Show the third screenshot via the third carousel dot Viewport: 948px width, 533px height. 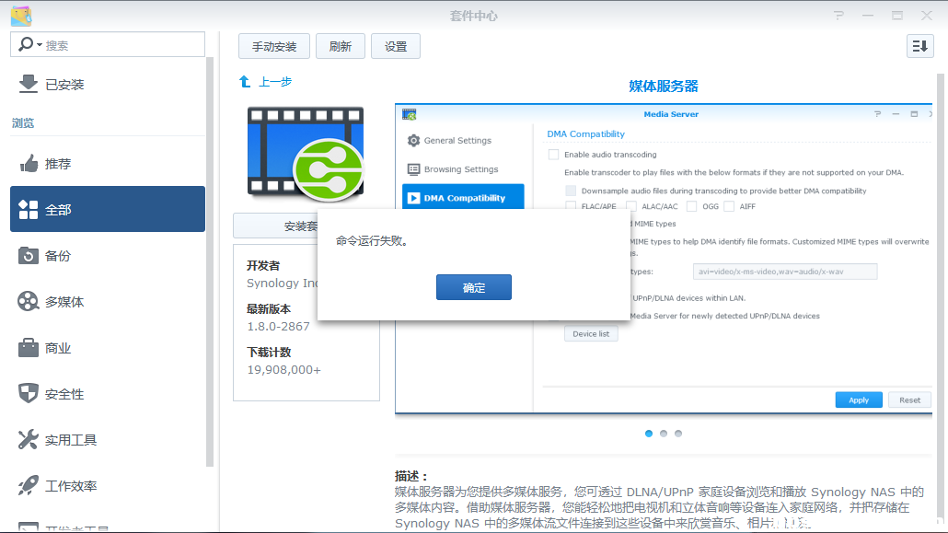click(677, 434)
